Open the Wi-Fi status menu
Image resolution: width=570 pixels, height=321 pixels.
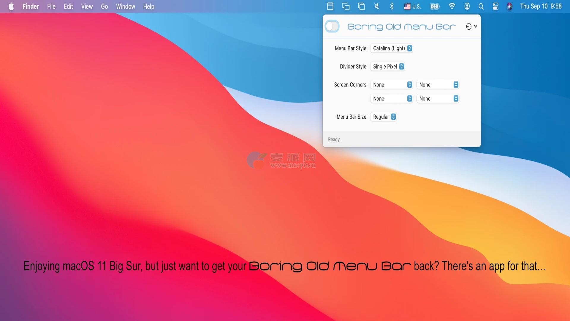click(x=452, y=6)
